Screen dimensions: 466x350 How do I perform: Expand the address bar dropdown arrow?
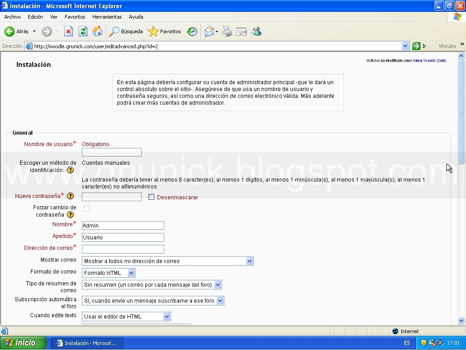coord(405,46)
